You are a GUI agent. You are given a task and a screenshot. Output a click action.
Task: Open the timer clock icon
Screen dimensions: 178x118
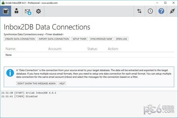pos(150,11)
